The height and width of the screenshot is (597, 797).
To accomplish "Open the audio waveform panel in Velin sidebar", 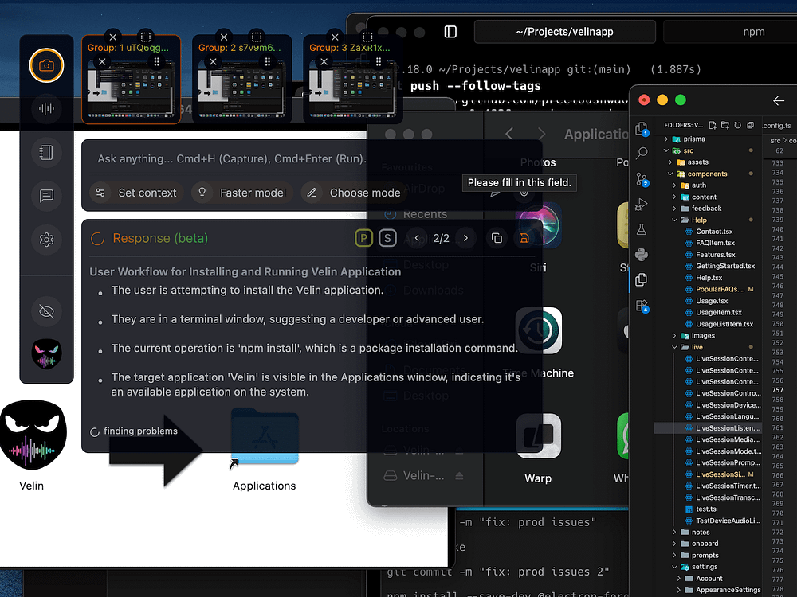I will pyautogui.click(x=46, y=108).
